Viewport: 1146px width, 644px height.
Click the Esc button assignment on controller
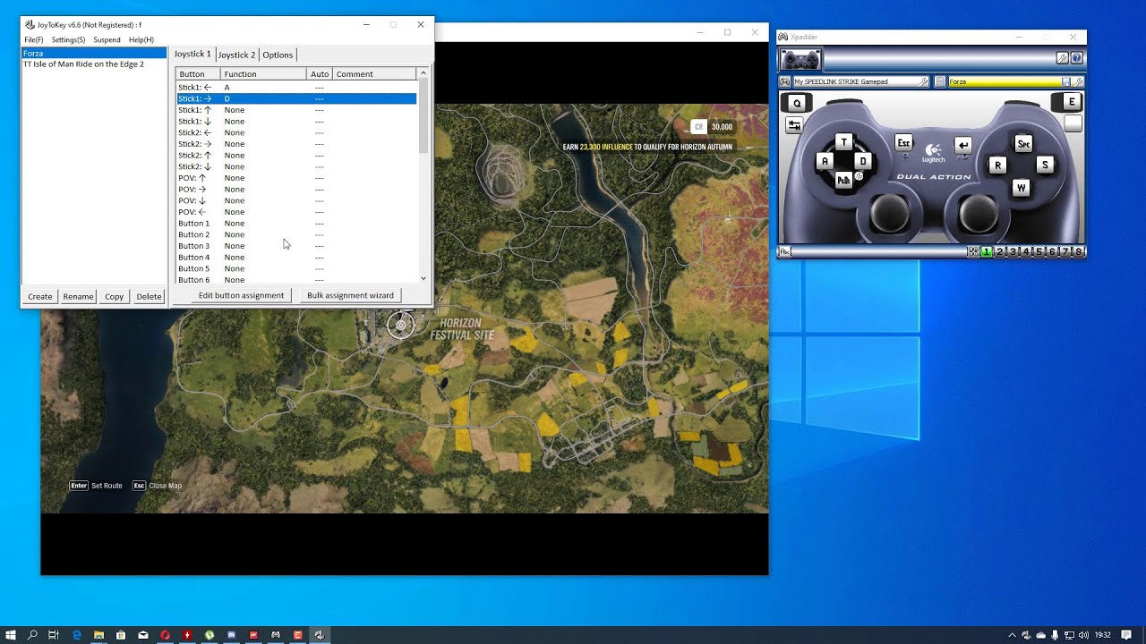click(903, 142)
